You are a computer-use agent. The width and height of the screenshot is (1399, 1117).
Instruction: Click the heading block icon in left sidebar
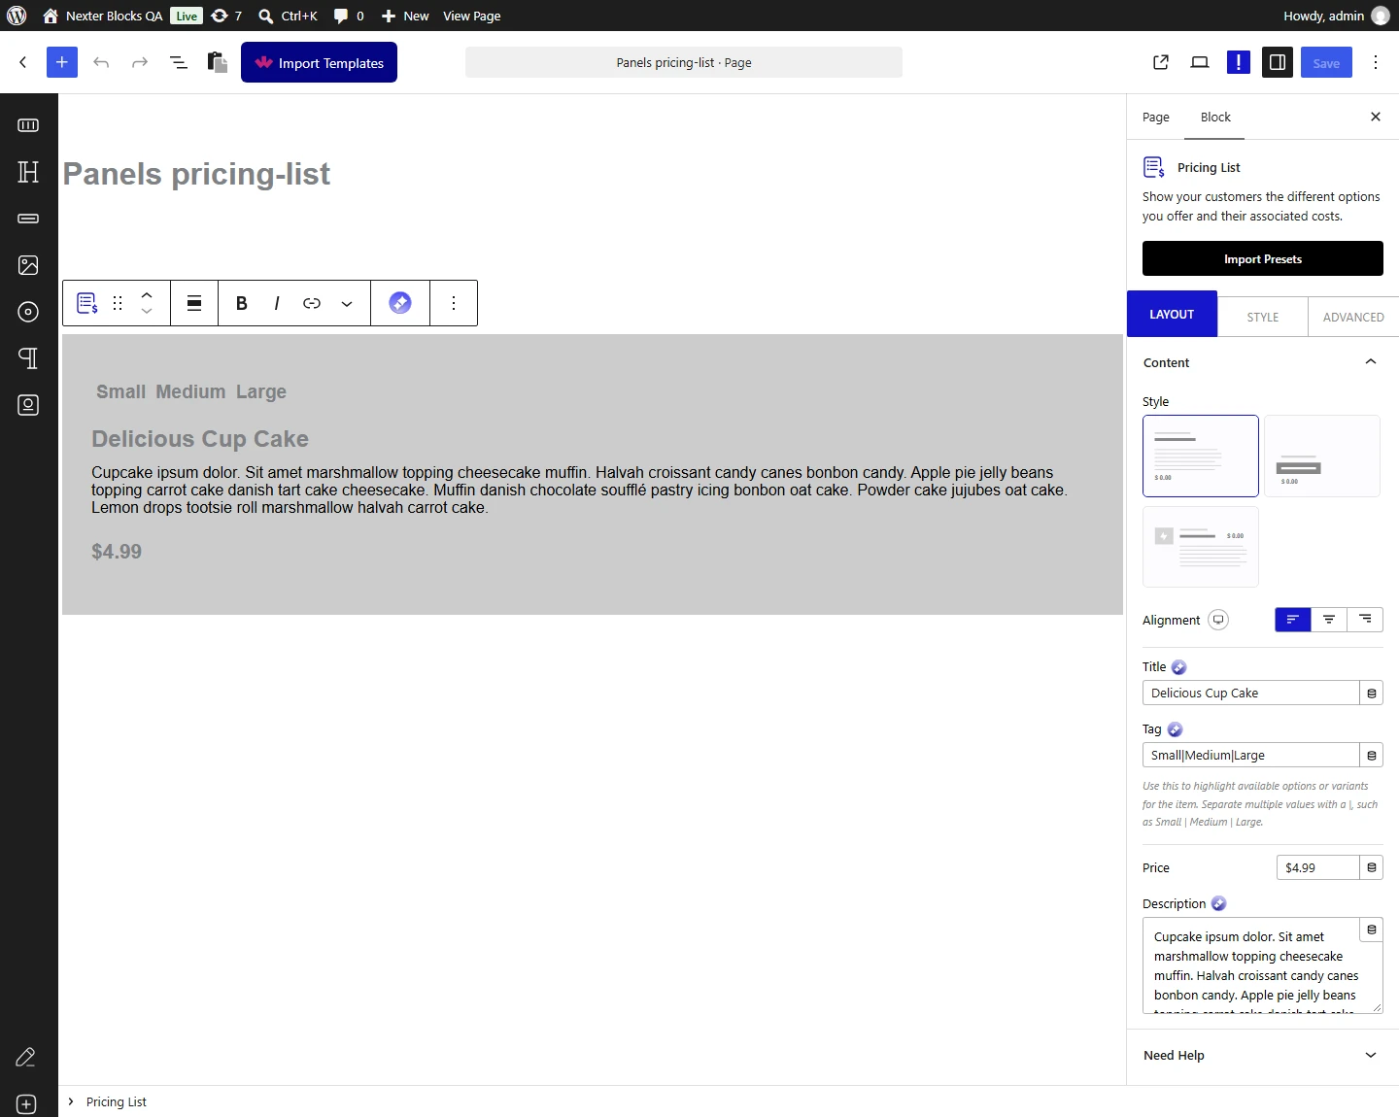[x=28, y=172]
